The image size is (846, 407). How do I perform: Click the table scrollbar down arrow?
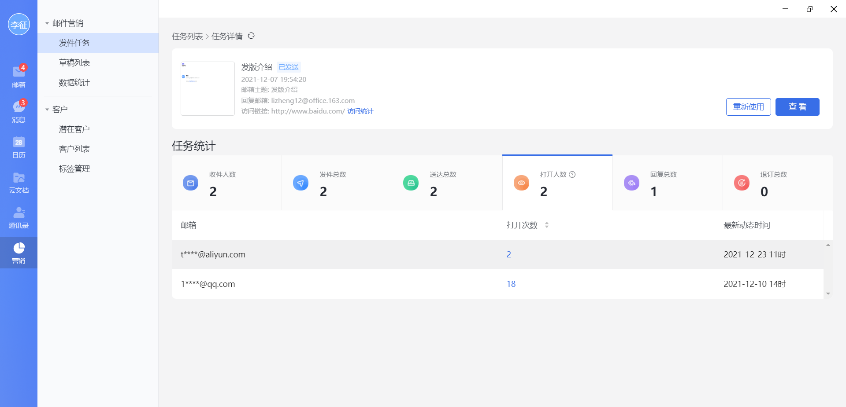coord(828,293)
